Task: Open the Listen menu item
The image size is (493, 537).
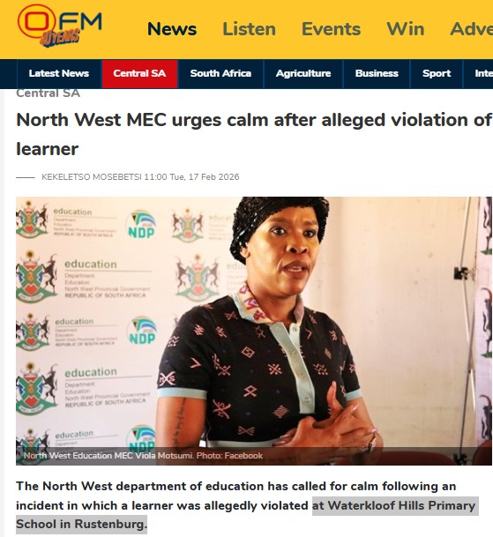Action: [x=249, y=29]
